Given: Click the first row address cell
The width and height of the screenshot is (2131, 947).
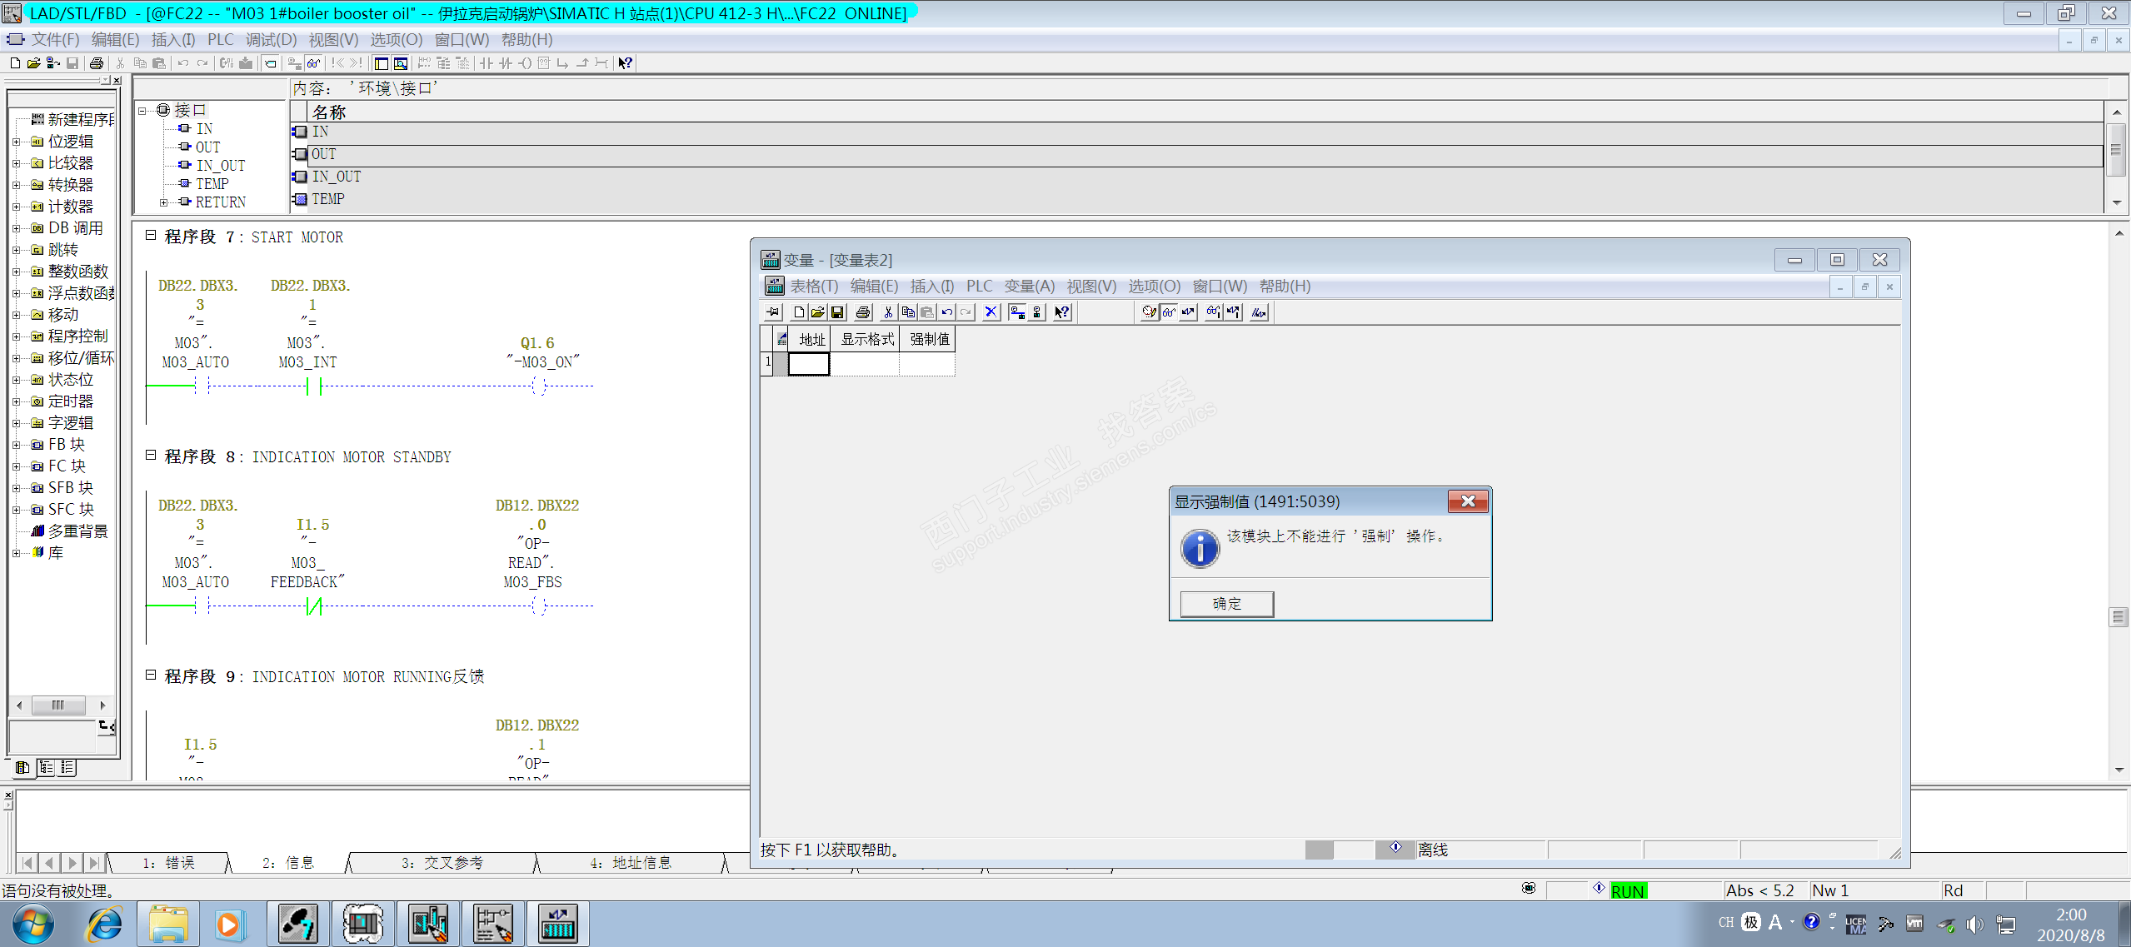Looking at the screenshot, I should pos(808,363).
